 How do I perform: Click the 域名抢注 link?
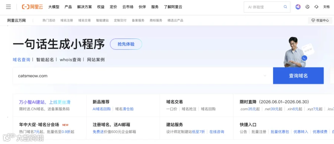point(189,109)
